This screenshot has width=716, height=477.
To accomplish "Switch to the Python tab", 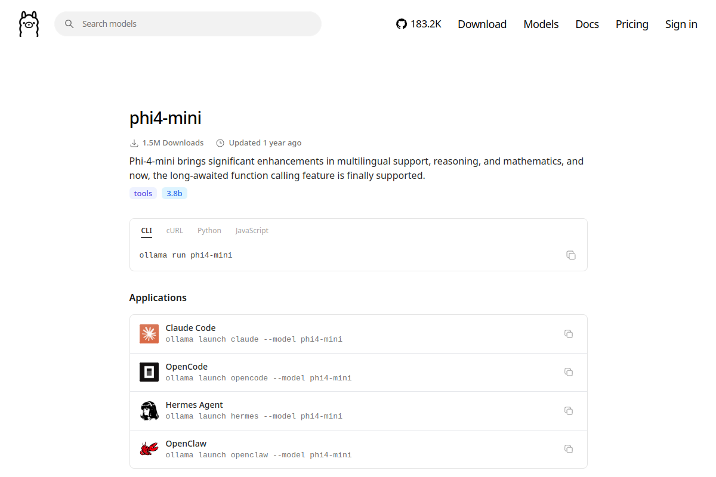I will click(209, 231).
